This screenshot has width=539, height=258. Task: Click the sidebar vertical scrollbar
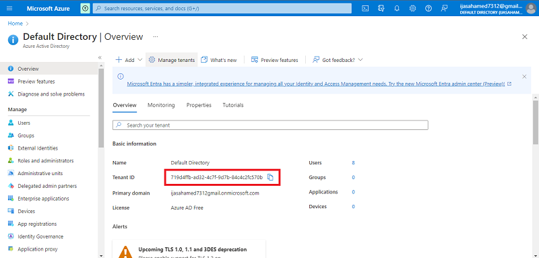[100, 108]
